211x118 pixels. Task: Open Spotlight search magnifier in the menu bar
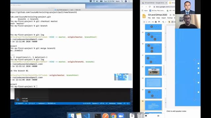click(x=122, y=1)
